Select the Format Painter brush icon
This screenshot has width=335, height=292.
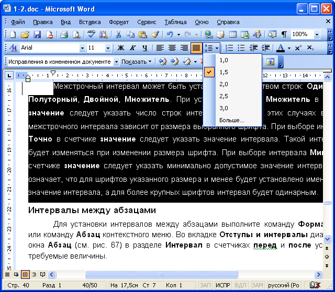(155, 34)
